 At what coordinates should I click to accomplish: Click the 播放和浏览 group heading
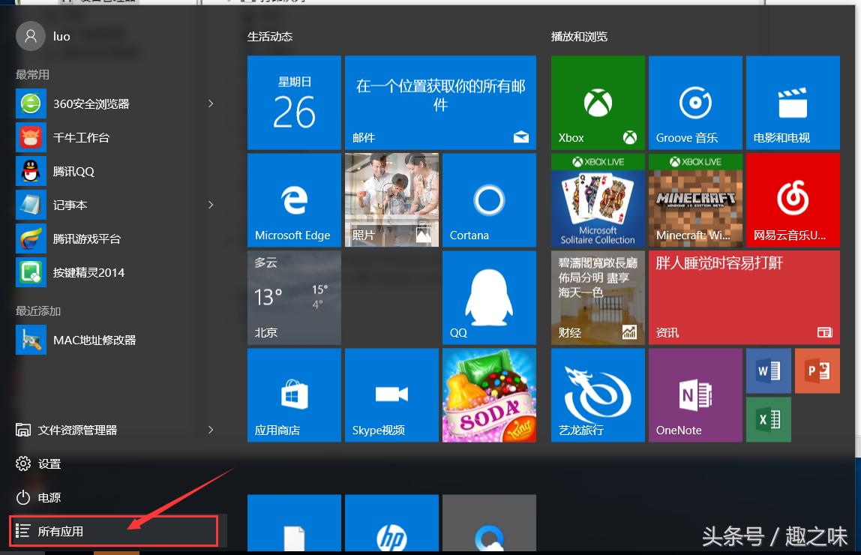coord(579,36)
